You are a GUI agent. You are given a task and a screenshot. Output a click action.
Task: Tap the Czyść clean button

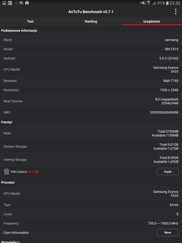click(x=168, y=172)
